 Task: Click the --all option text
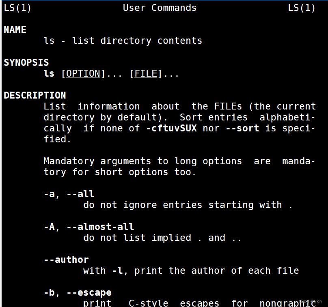[80, 194]
